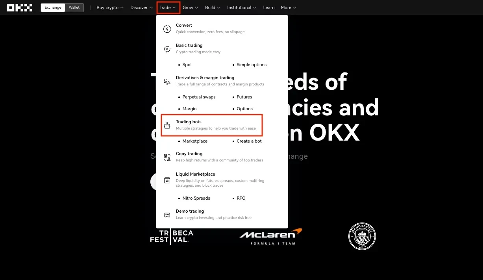Click the Manchester City club logo
The width and height of the screenshot is (483, 280).
pos(362,236)
